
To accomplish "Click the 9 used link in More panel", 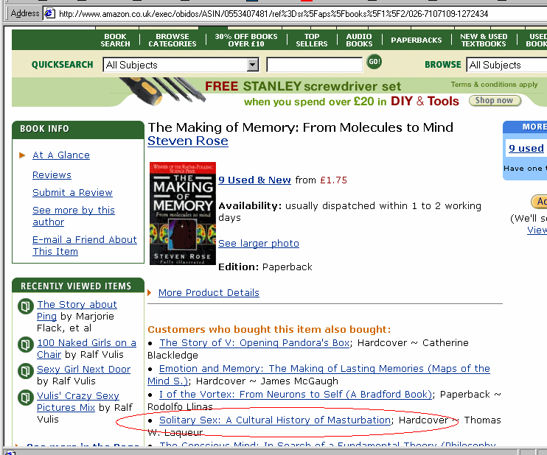I will tap(526, 148).
